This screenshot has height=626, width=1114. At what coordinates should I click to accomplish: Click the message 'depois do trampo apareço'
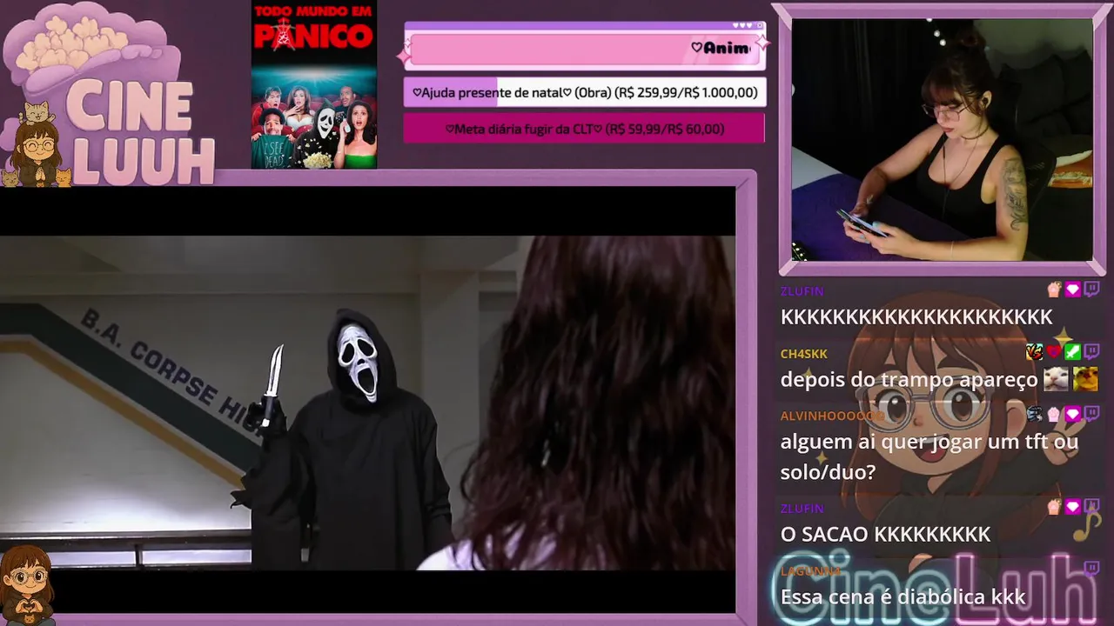(909, 380)
